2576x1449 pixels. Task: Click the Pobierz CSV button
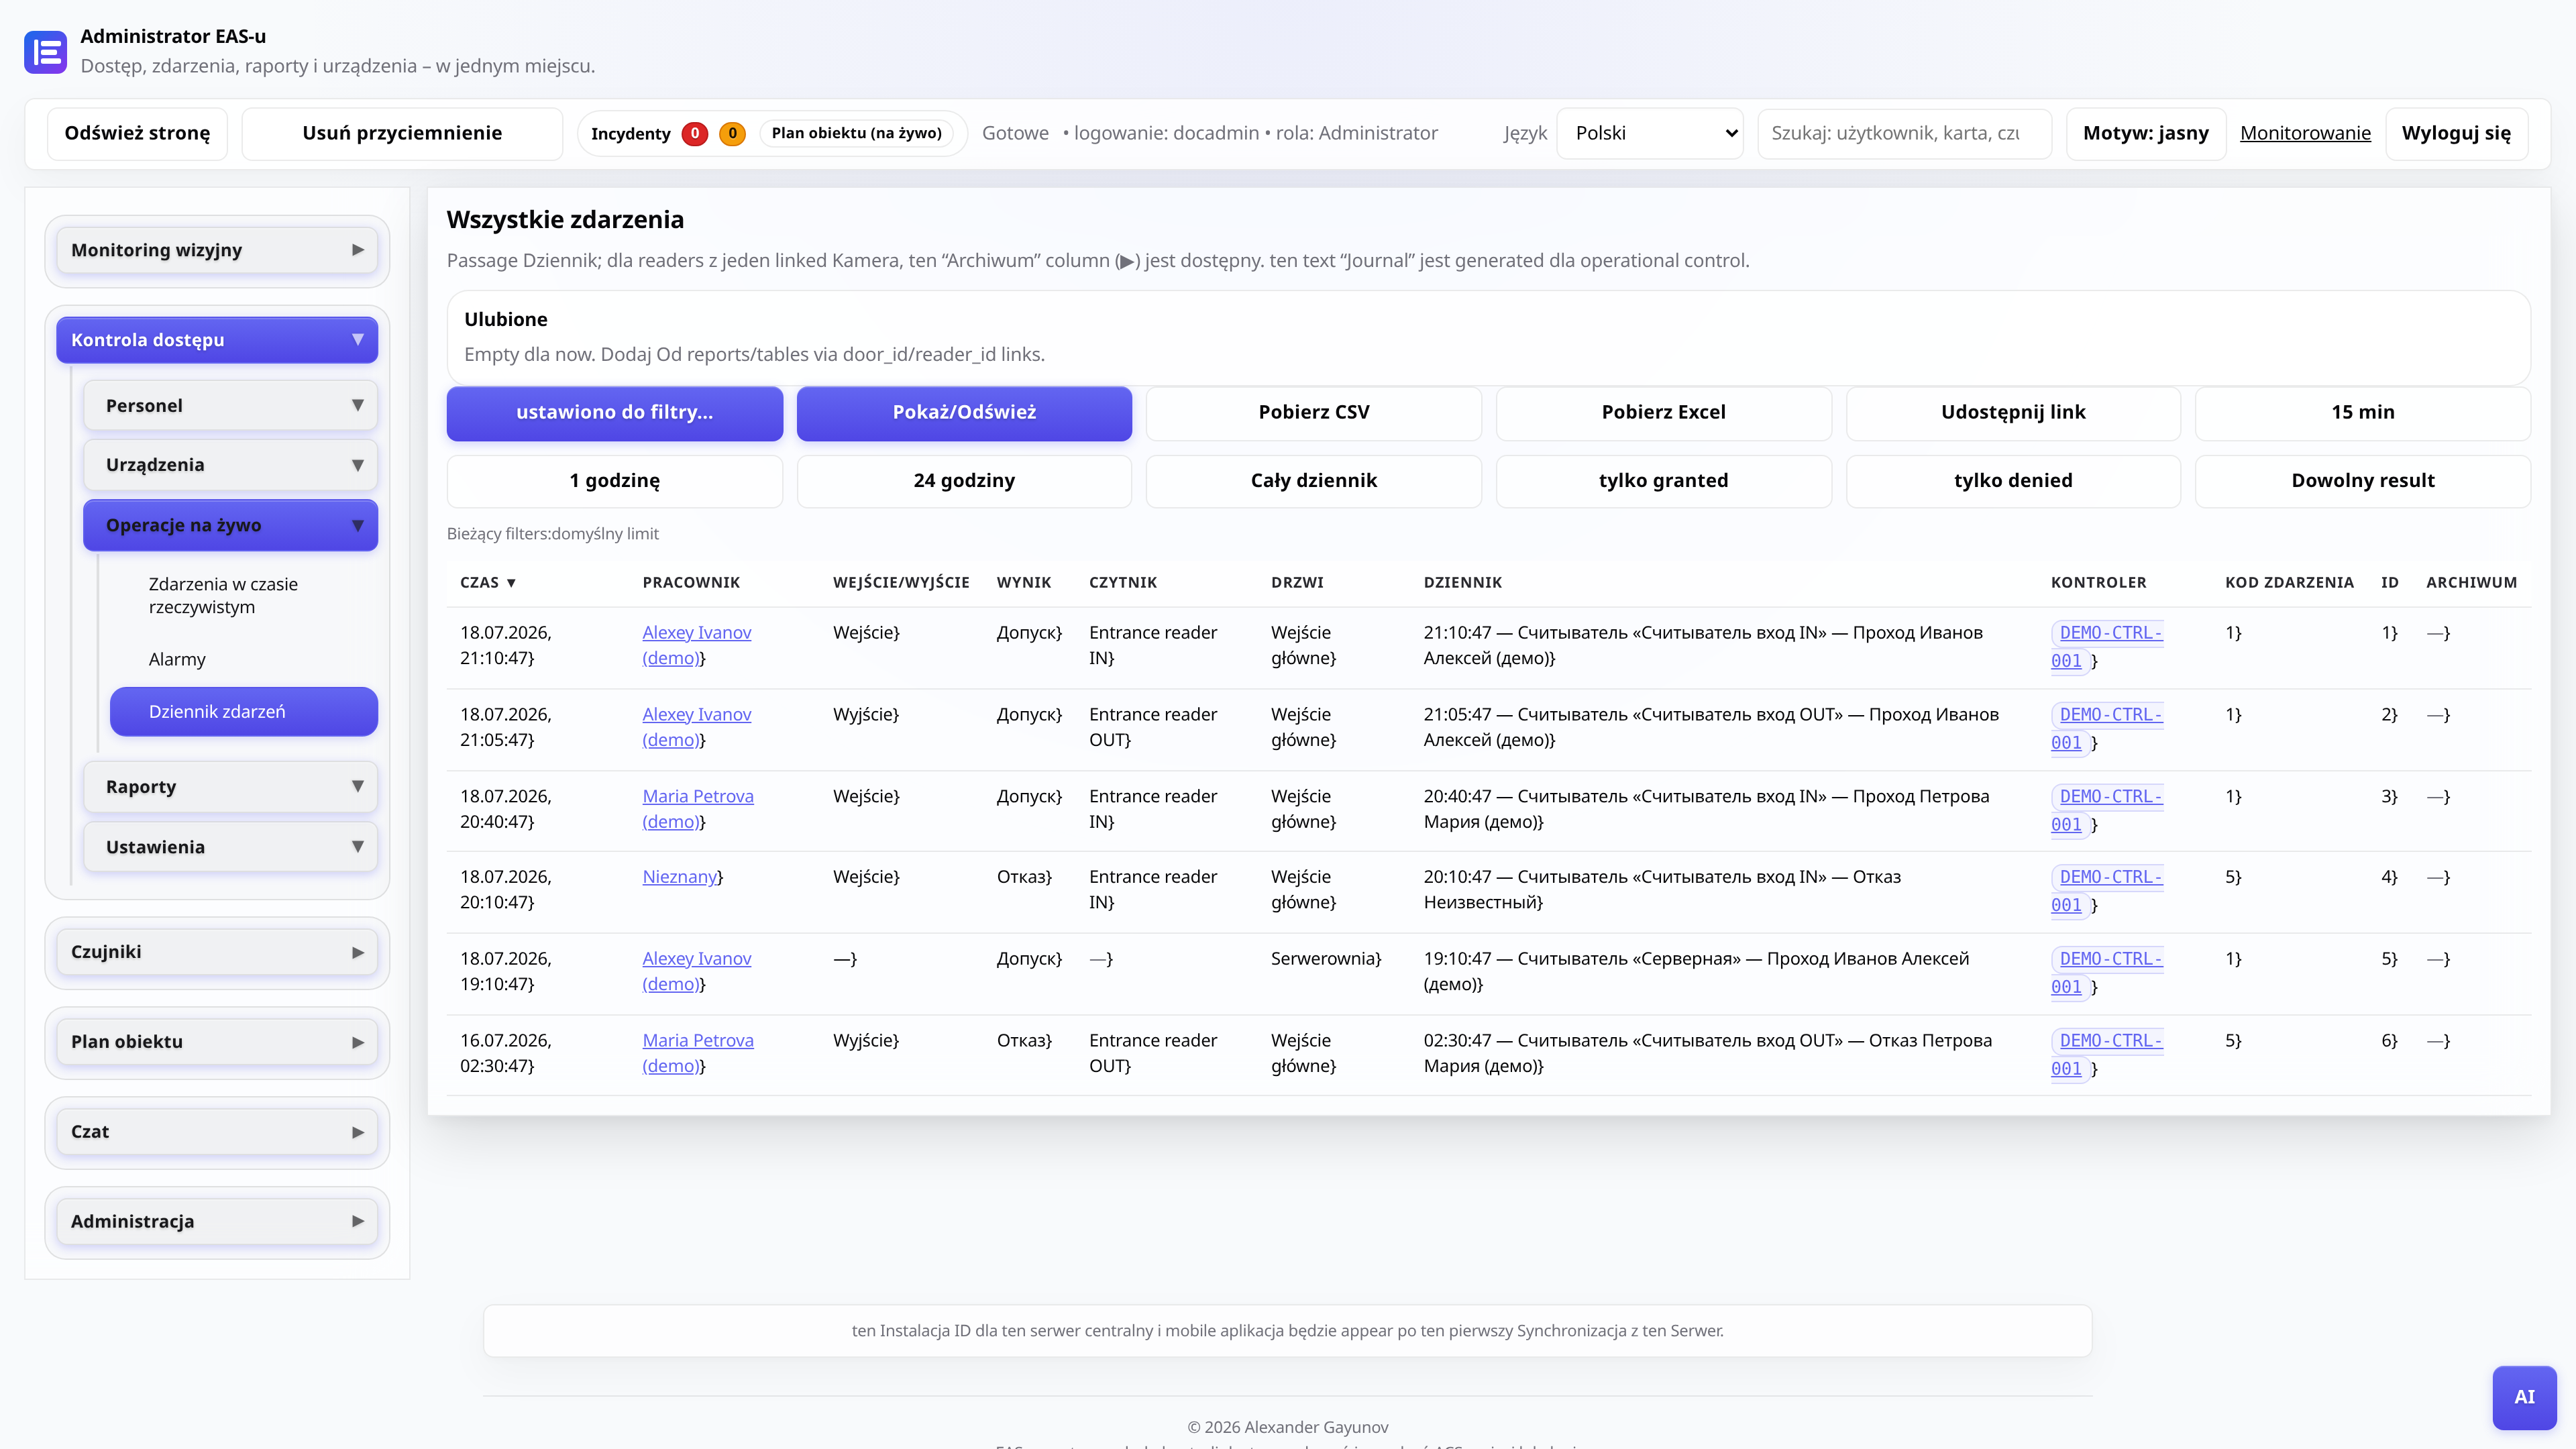point(1314,412)
